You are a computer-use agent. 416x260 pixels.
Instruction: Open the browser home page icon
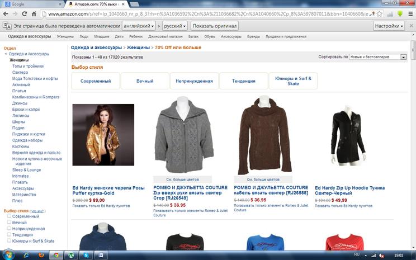[x=34, y=14]
